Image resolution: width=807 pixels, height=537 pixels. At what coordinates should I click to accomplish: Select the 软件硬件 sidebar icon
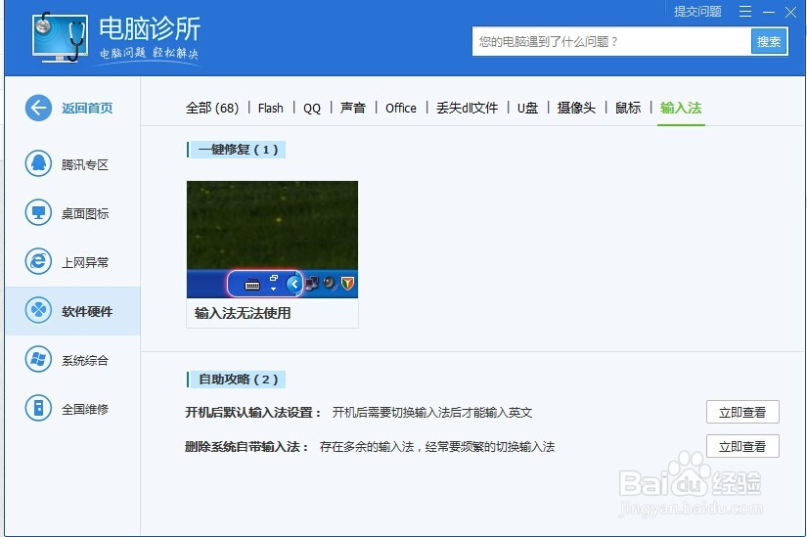click(x=38, y=310)
